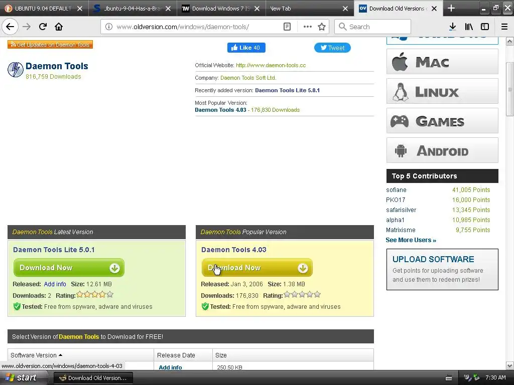Open the Games software category
Screen dimensions: 514x385
pyautogui.click(x=442, y=121)
